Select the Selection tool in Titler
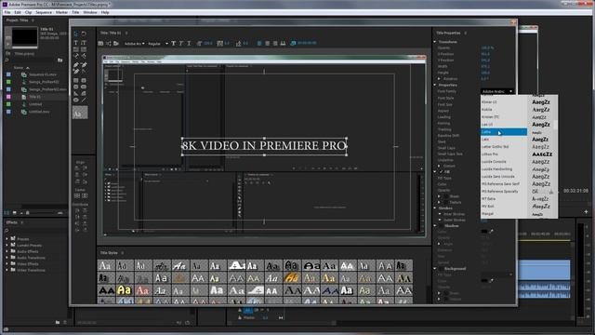Viewport: 595px width, 335px height. [76, 33]
